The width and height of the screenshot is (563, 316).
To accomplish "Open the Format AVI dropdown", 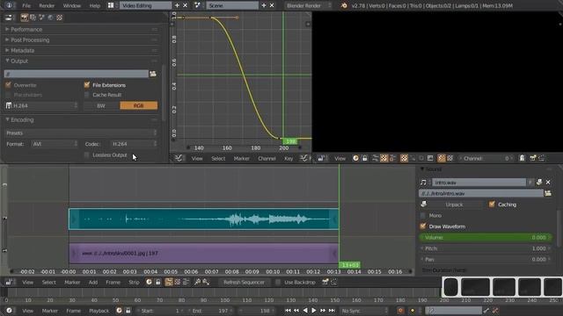I will pyautogui.click(x=55, y=144).
